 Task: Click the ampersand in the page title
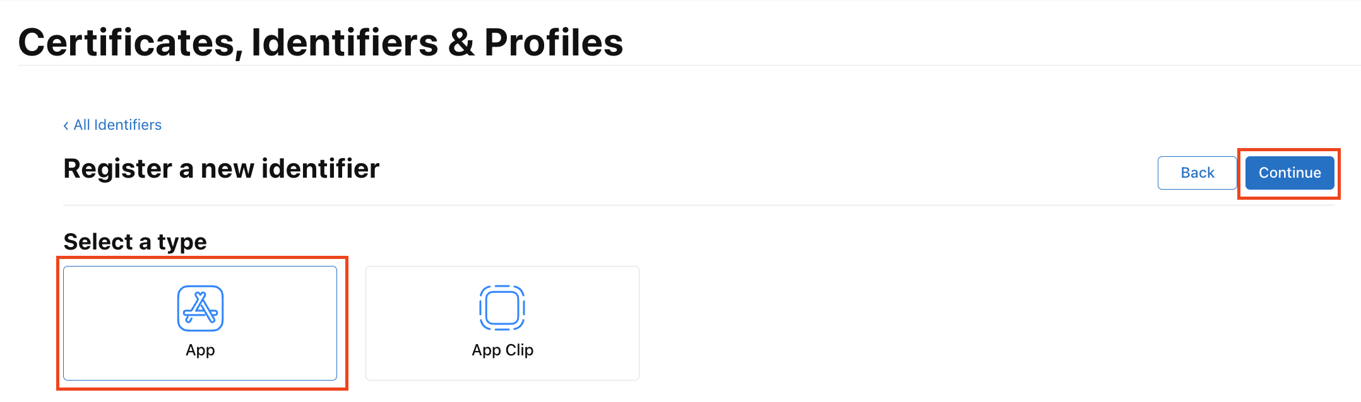click(x=461, y=43)
